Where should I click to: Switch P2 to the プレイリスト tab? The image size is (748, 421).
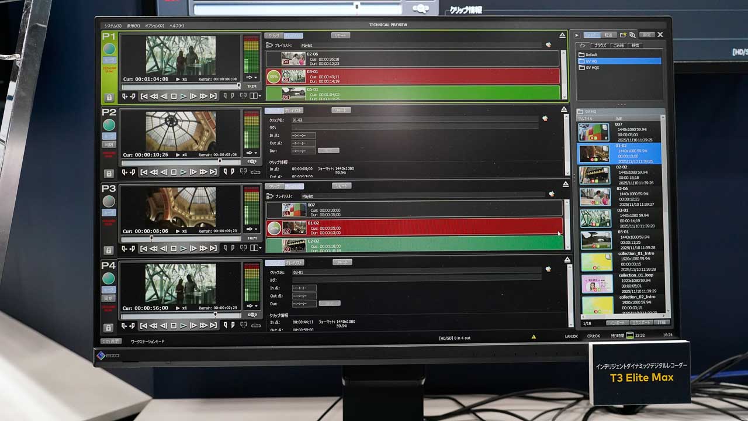[293, 110]
